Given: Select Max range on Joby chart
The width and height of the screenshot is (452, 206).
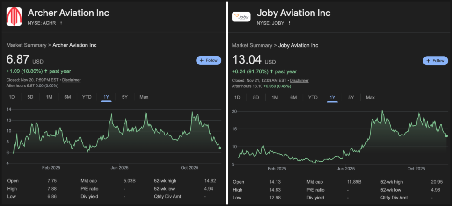Looking at the screenshot, I should click(x=370, y=97).
